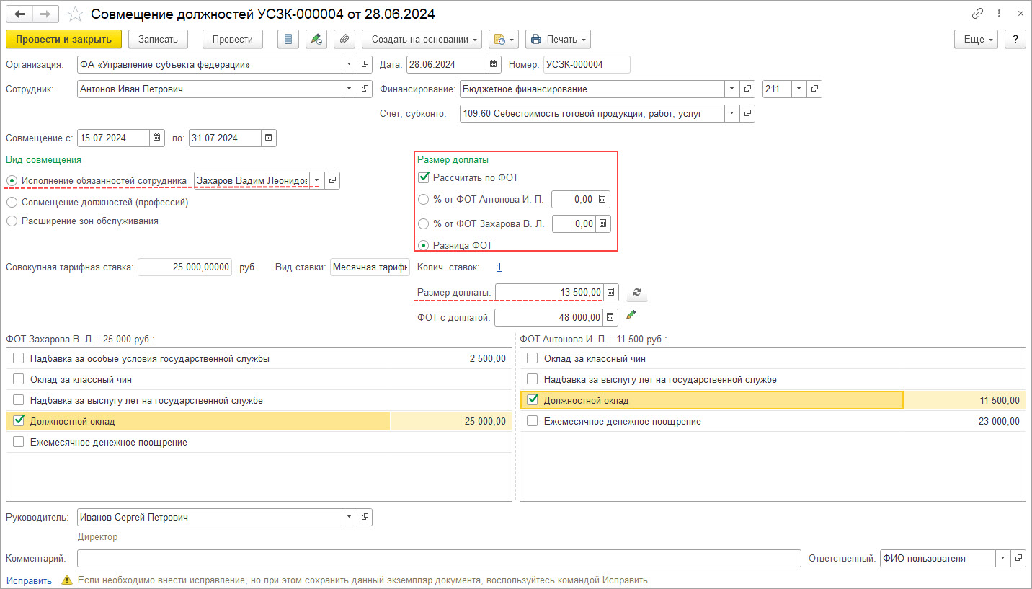Click the Исправить link
Viewport: 1032px width, 589px height.
[29, 580]
